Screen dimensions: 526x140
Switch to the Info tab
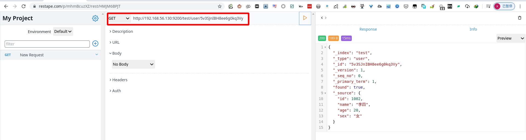(473, 29)
